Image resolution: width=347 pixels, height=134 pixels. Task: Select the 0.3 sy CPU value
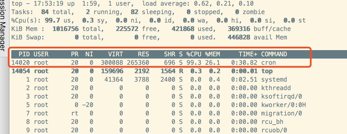88,21
